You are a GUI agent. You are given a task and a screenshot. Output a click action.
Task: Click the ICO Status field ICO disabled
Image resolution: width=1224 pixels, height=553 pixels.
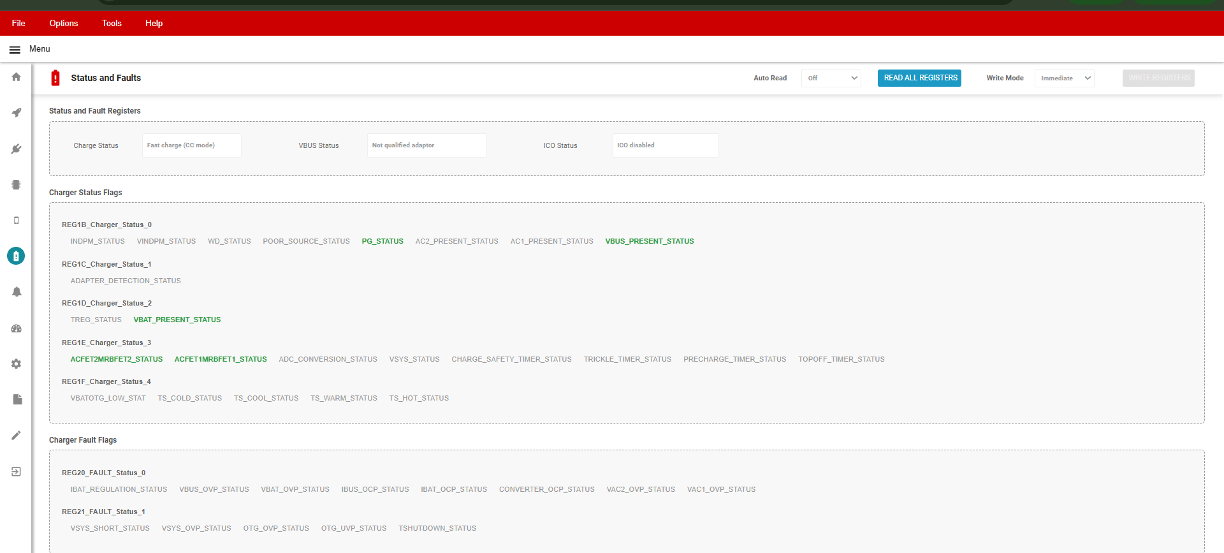click(x=666, y=145)
